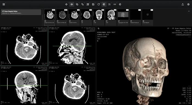Select the overlapping circles tool in toolbar
The height and width of the screenshot is (105, 192).
coord(77,4)
